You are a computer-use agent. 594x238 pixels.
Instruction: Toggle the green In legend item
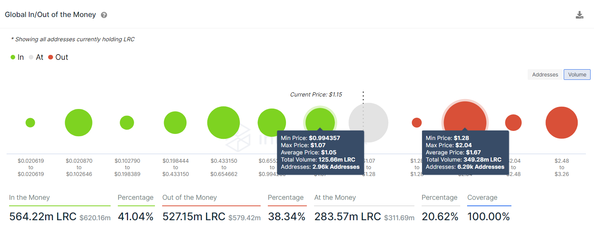[x=17, y=57]
